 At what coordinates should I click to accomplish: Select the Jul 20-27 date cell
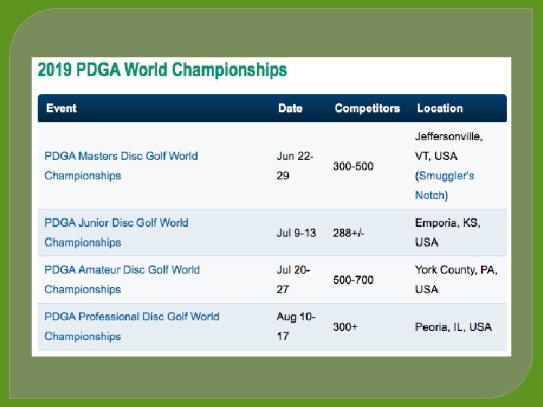(294, 280)
